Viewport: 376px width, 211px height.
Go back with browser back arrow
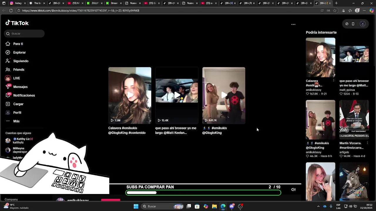(4, 11)
